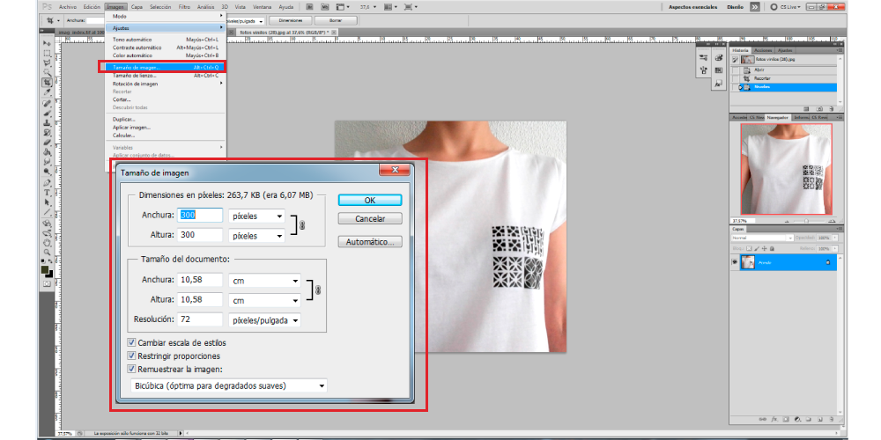Set history brush source to Recortar state

pos(735,78)
